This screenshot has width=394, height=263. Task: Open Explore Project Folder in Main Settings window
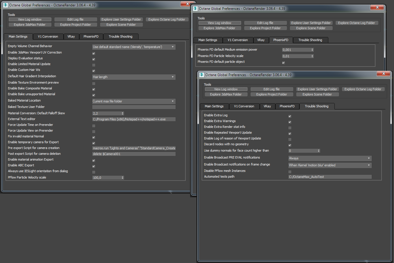(76, 25)
